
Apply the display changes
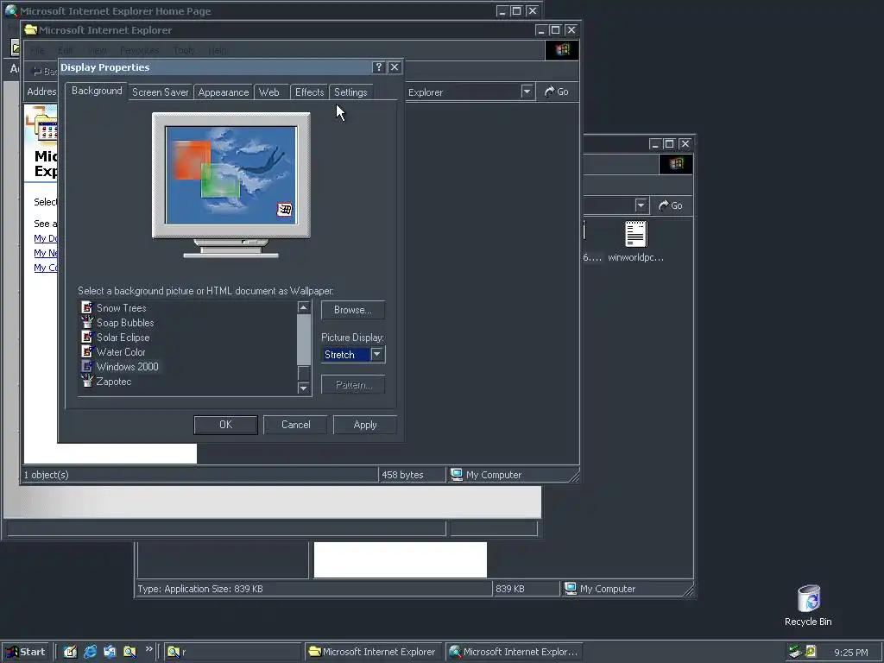(x=365, y=425)
